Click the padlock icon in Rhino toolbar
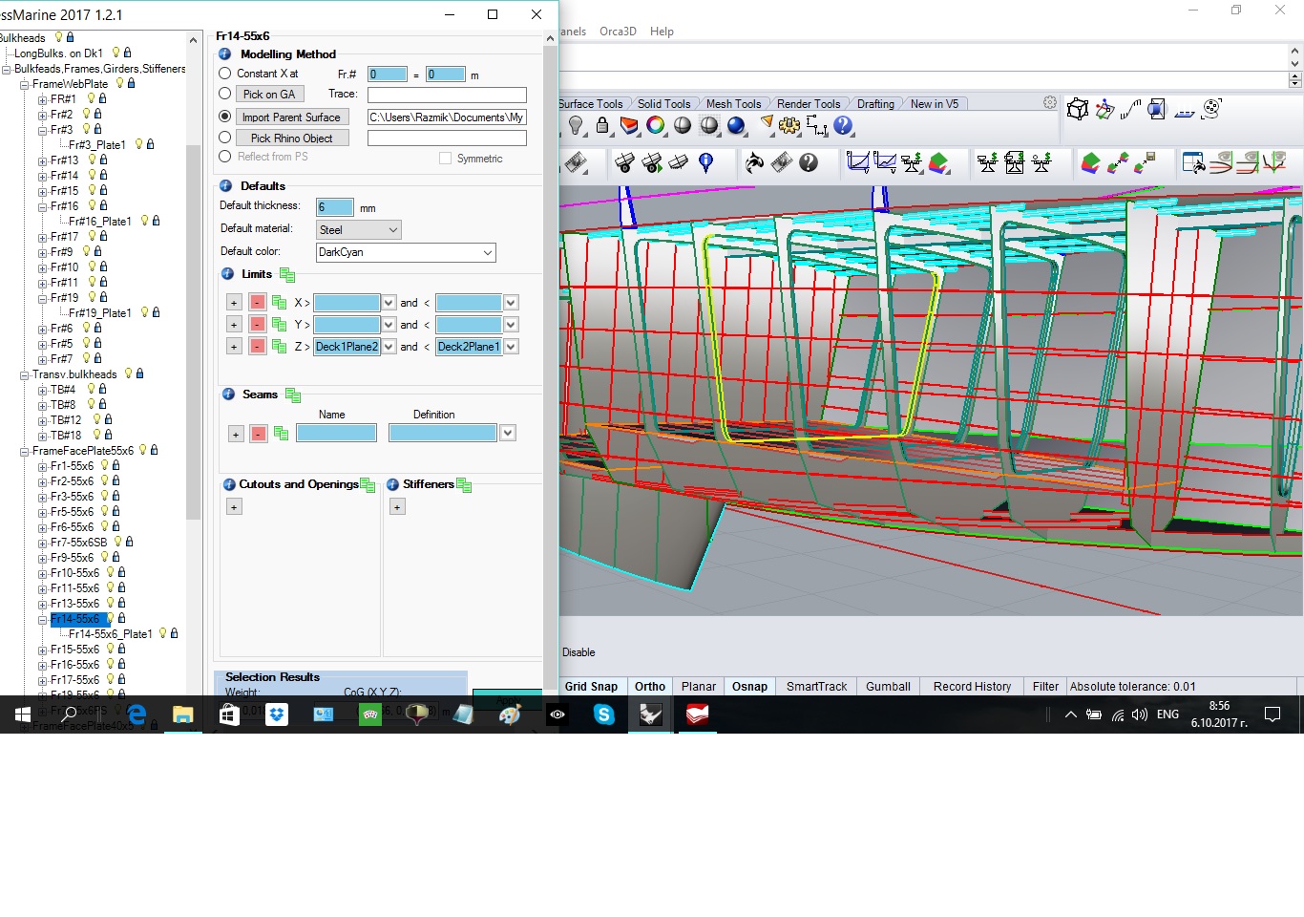Viewport: 1304px width, 917px height. point(602,126)
